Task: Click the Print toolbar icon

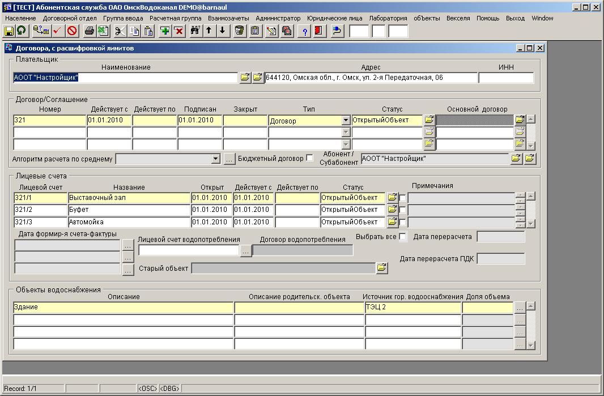Action: (89, 31)
